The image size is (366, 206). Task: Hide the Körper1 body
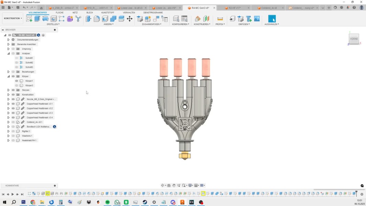tap(16, 81)
